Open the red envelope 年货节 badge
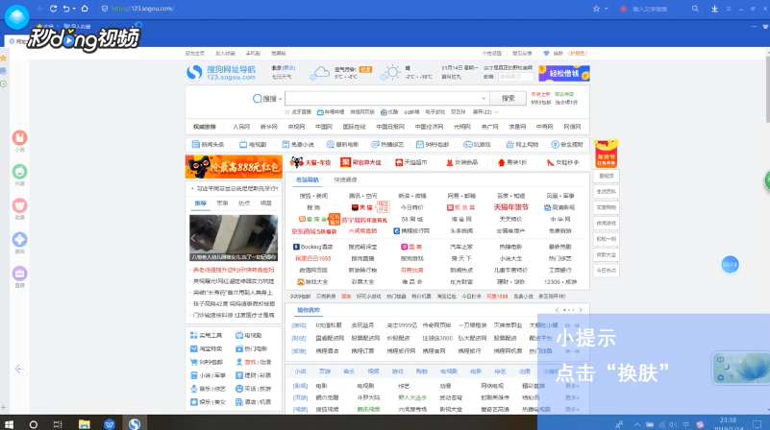 click(x=606, y=154)
